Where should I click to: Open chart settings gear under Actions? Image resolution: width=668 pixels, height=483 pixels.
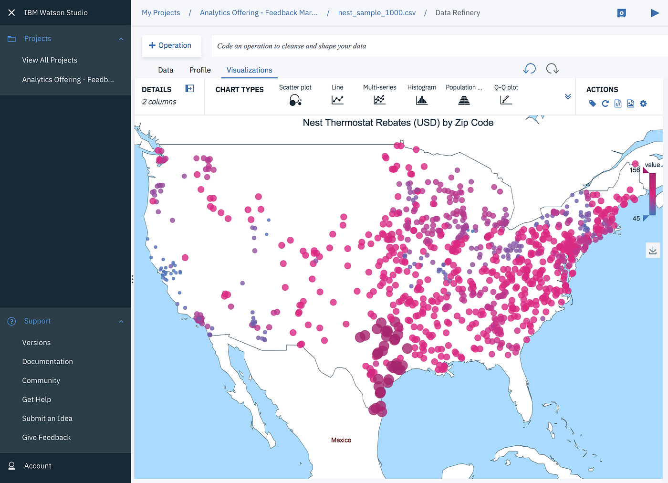[643, 104]
